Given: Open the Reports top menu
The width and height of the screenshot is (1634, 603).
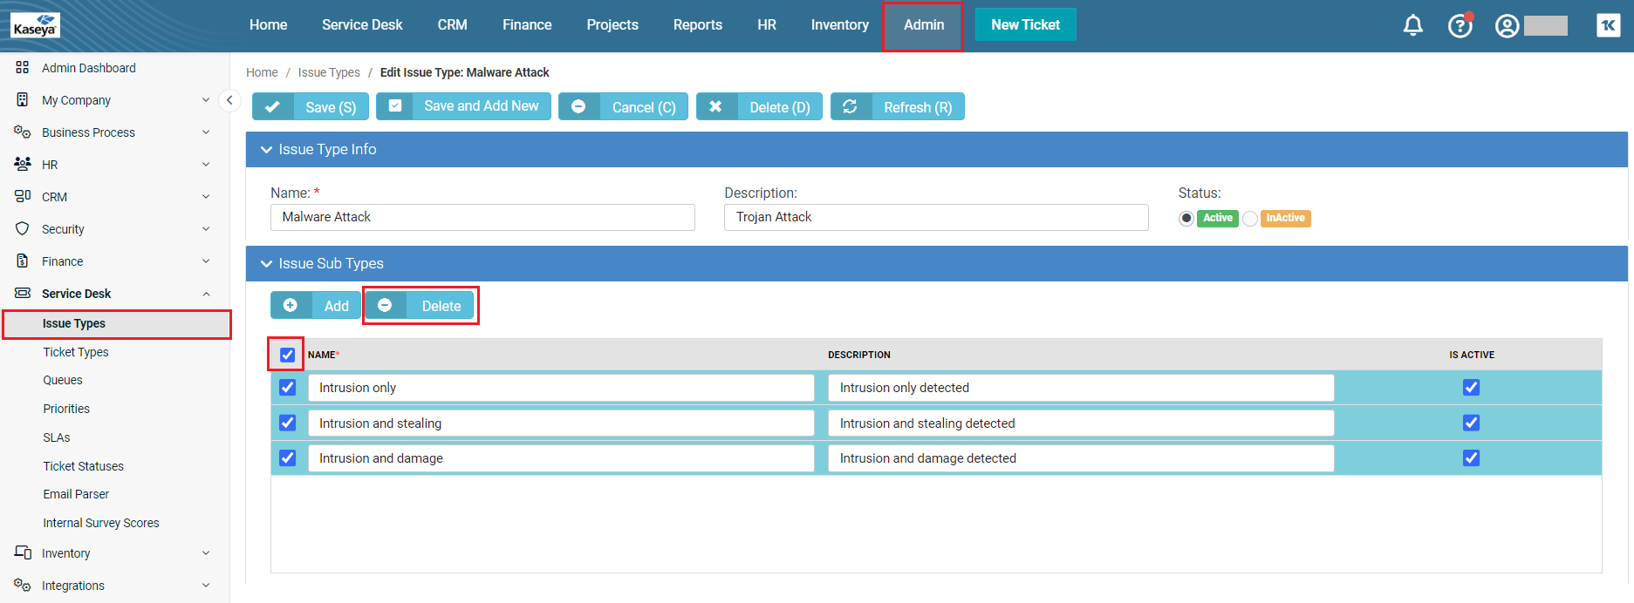Looking at the screenshot, I should click(697, 25).
